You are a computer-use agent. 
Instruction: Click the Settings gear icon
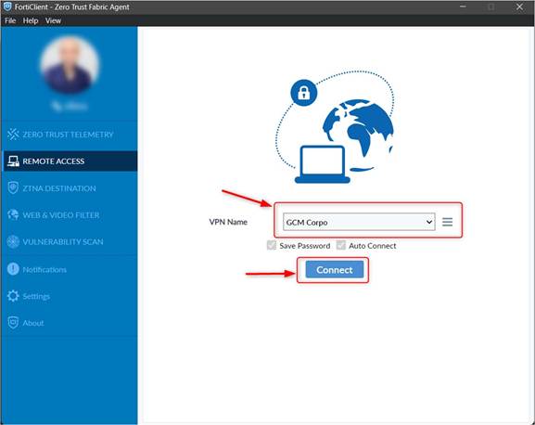[13, 296]
